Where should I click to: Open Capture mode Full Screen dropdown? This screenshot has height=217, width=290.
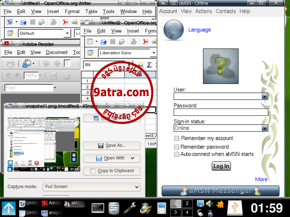coord(91,187)
